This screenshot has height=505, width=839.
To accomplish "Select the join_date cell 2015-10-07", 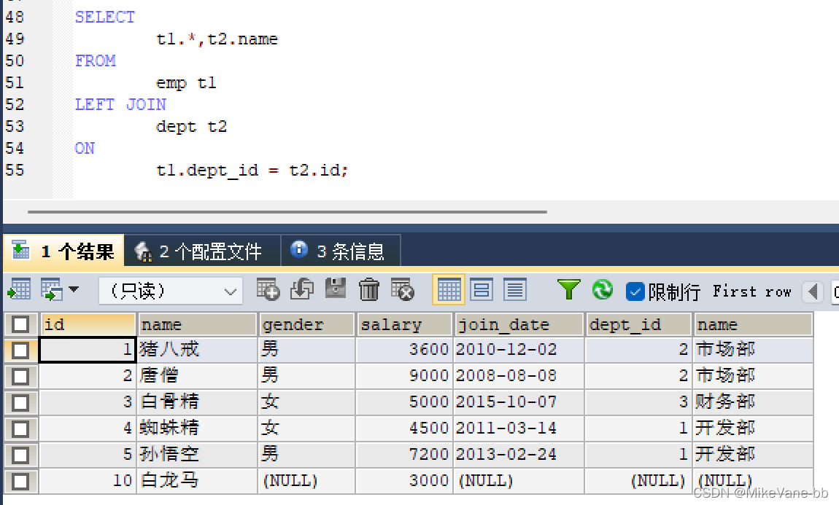I will click(519, 402).
